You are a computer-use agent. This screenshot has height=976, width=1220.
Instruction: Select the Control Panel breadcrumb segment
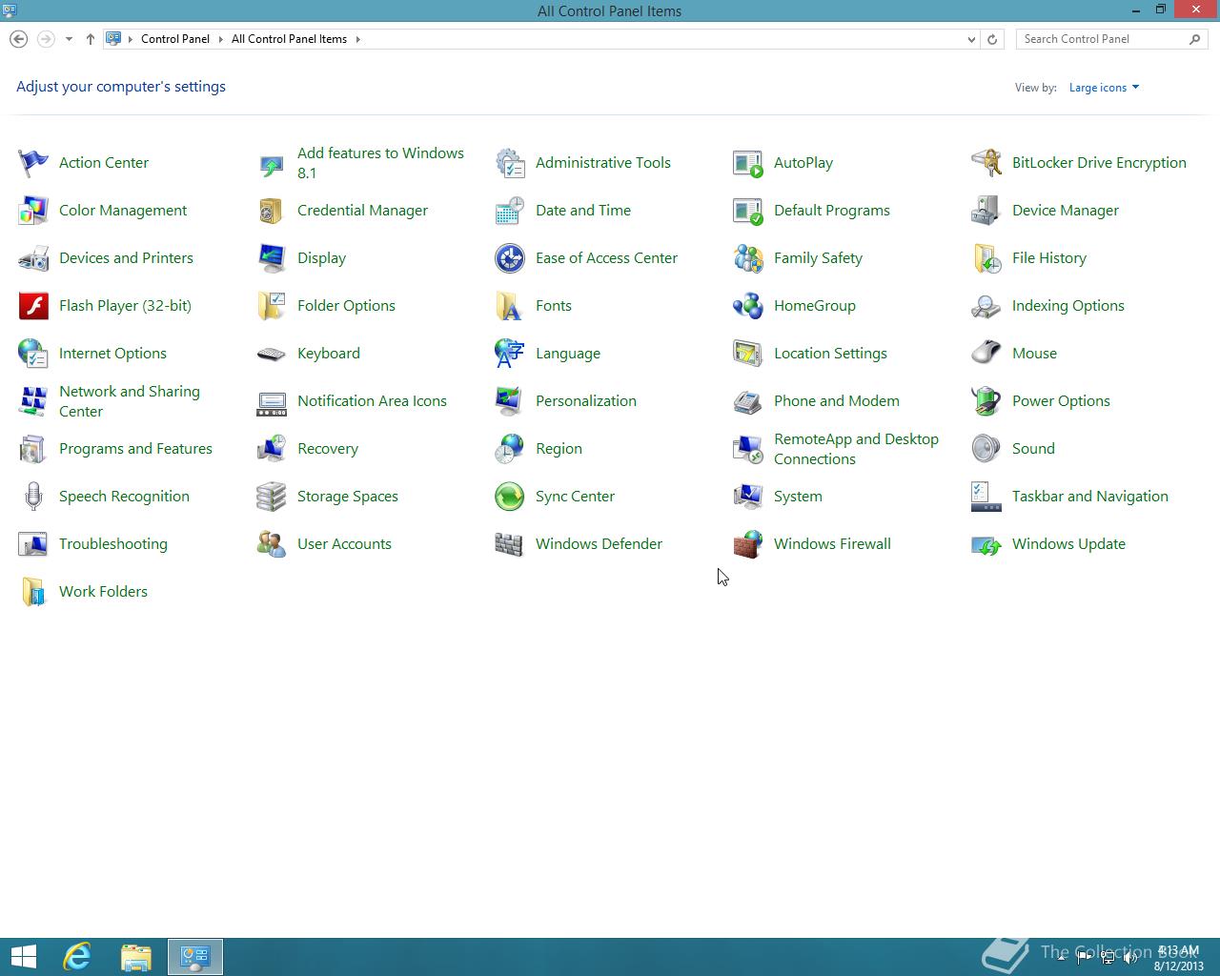click(x=175, y=39)
